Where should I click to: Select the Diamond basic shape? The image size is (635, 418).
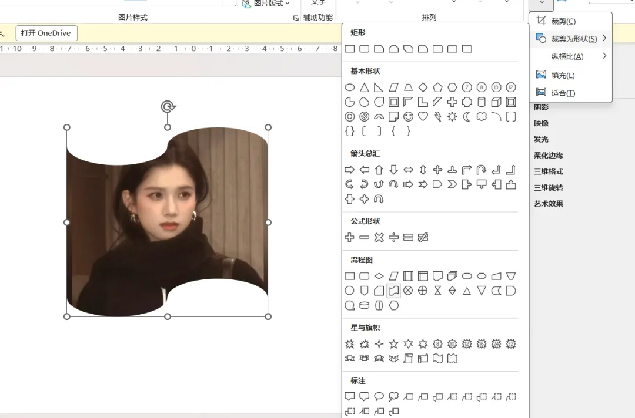(423, 87)
